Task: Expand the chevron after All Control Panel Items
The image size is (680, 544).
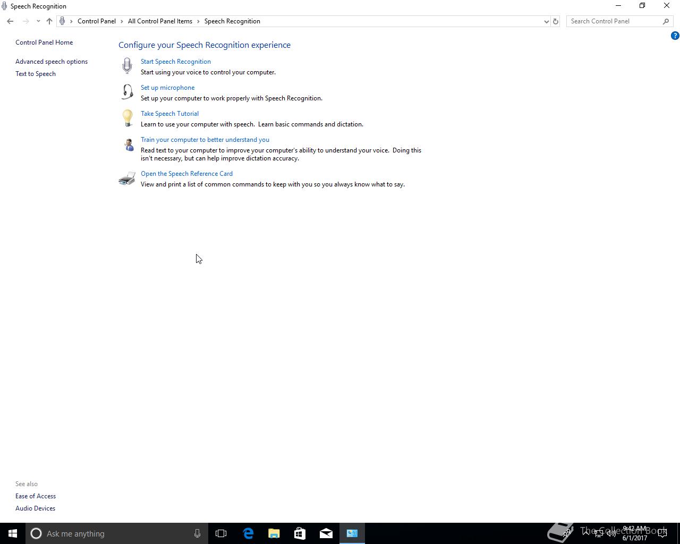Action: click(199, 21)
